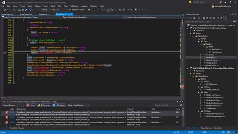Open the File menu
The width and height of the screenshot is (238, 134).
point(3,6)
